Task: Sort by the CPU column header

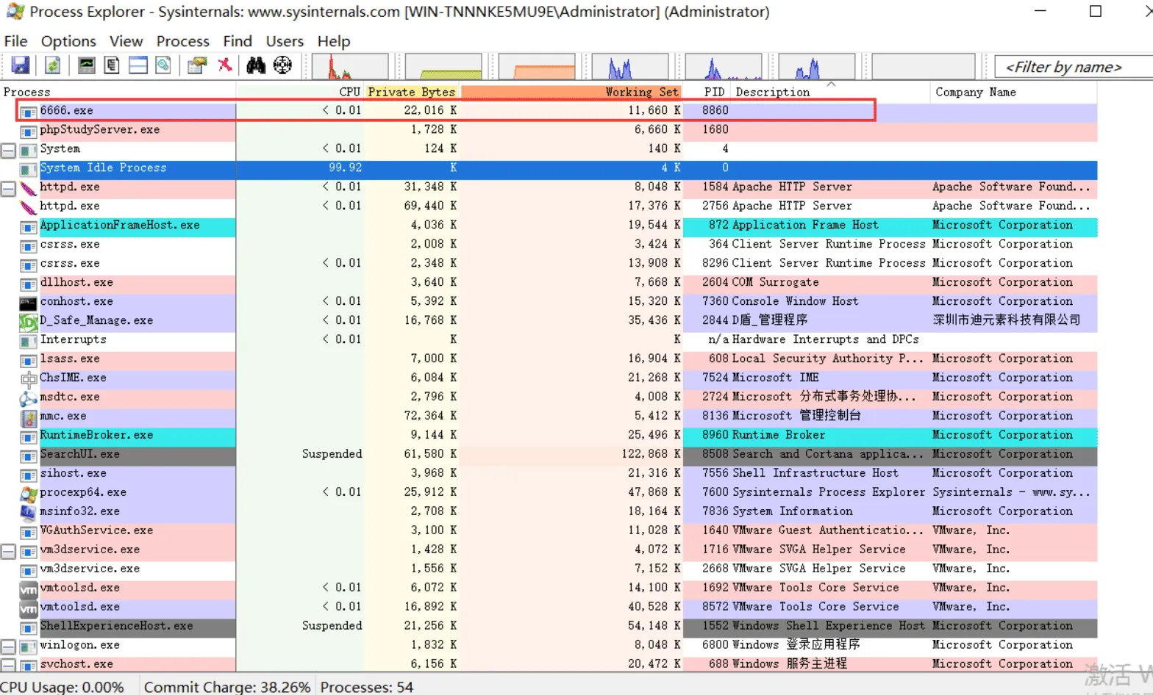Action: [300, 92]
